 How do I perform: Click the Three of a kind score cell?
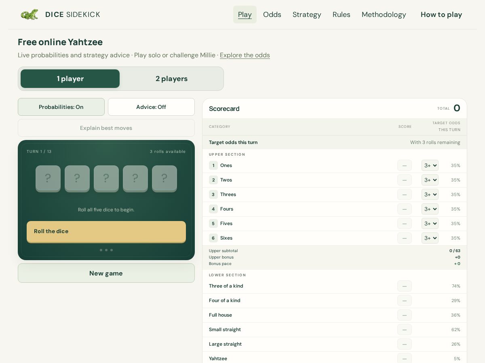tap(405, 286)
